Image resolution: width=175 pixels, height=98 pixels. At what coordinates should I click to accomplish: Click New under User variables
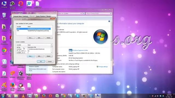[31, 38]
